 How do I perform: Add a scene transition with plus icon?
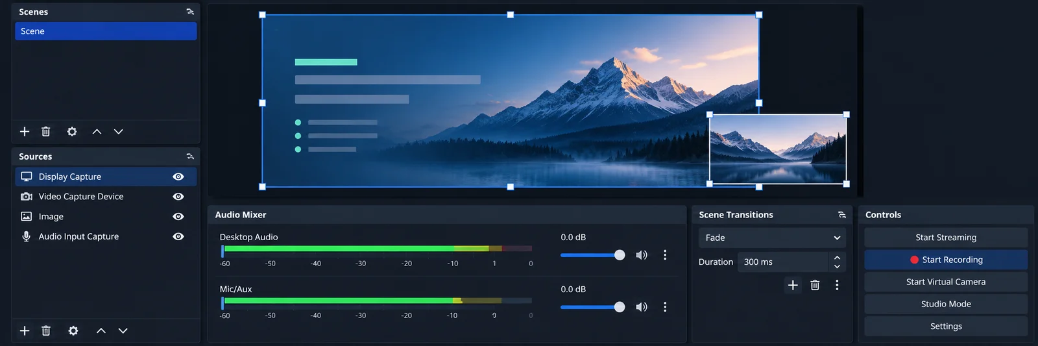click(793, 285)
